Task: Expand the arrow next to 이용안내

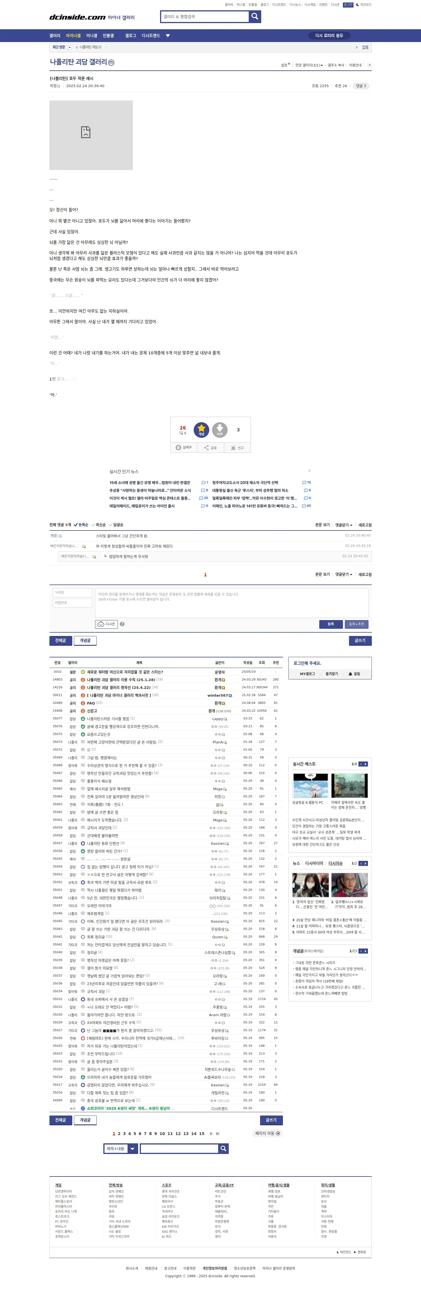Action: [x=369, y=65]
